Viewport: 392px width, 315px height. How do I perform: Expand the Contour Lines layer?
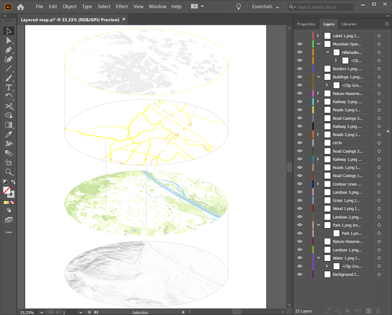318,184
